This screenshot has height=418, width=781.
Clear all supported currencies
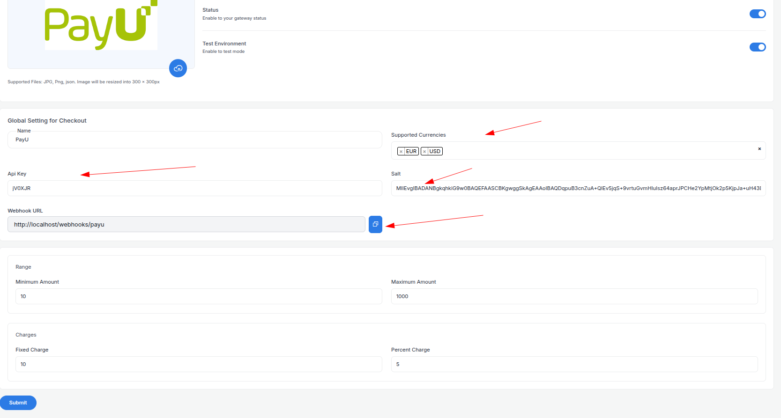(x=759, y=149)
